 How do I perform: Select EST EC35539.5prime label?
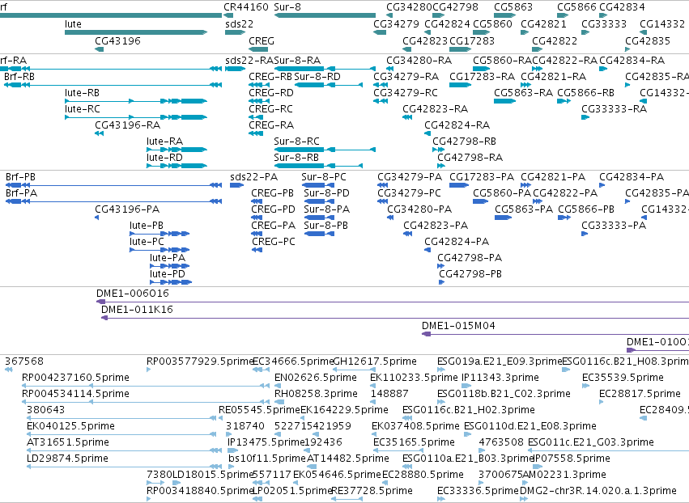pos(623,378)
